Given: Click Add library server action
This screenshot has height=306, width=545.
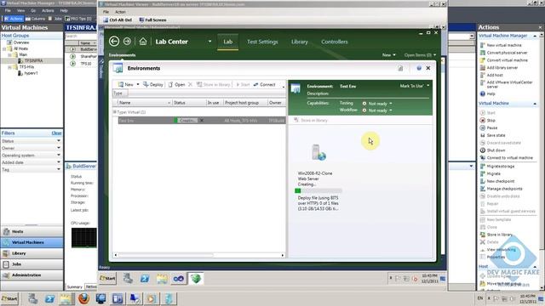Looking at the screenshot, I should (502, 68).
